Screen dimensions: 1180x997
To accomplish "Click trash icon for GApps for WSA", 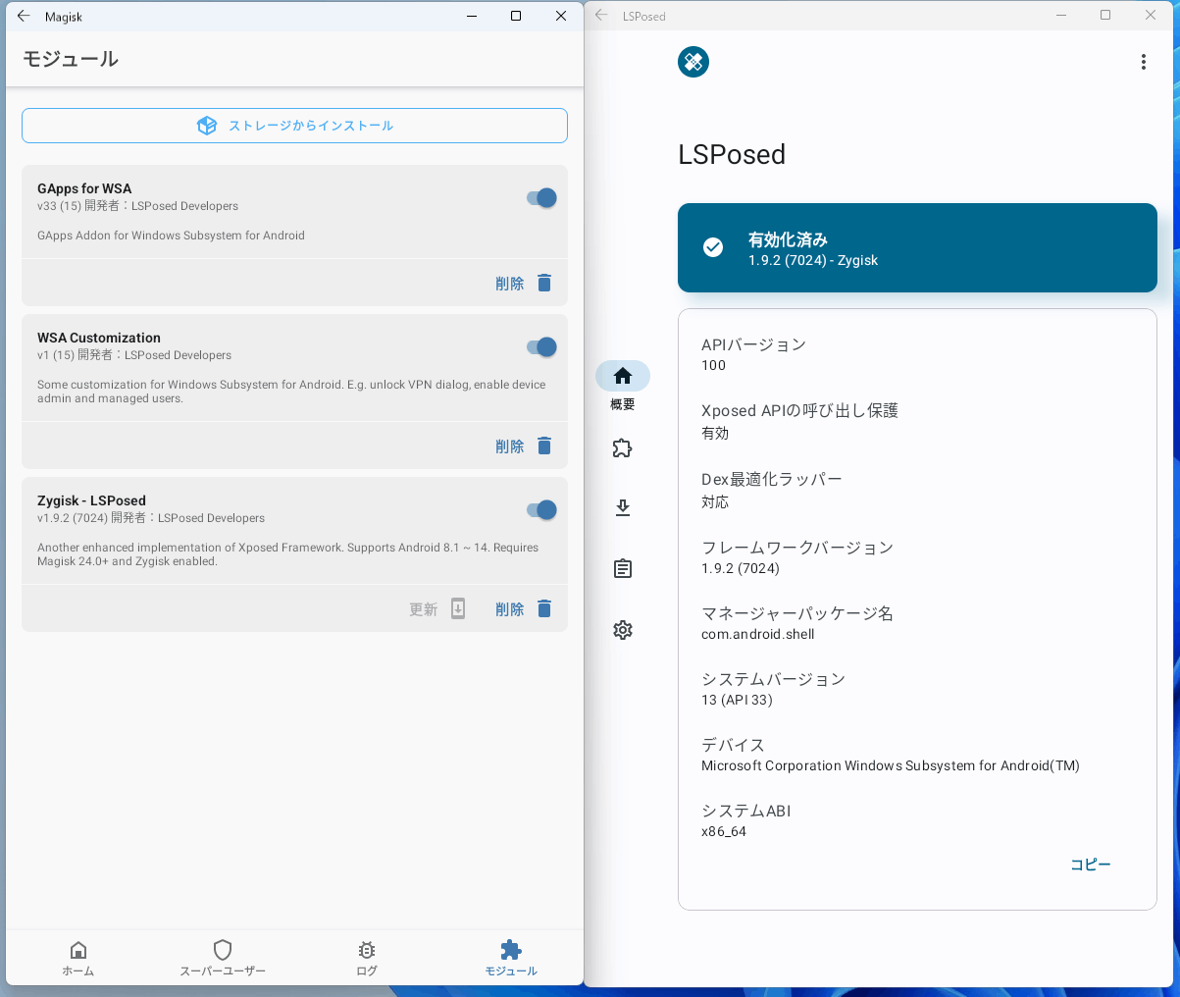I will (544, 283).
